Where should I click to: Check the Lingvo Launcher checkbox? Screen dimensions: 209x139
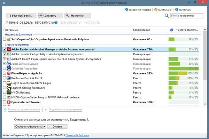pos(5,83)
